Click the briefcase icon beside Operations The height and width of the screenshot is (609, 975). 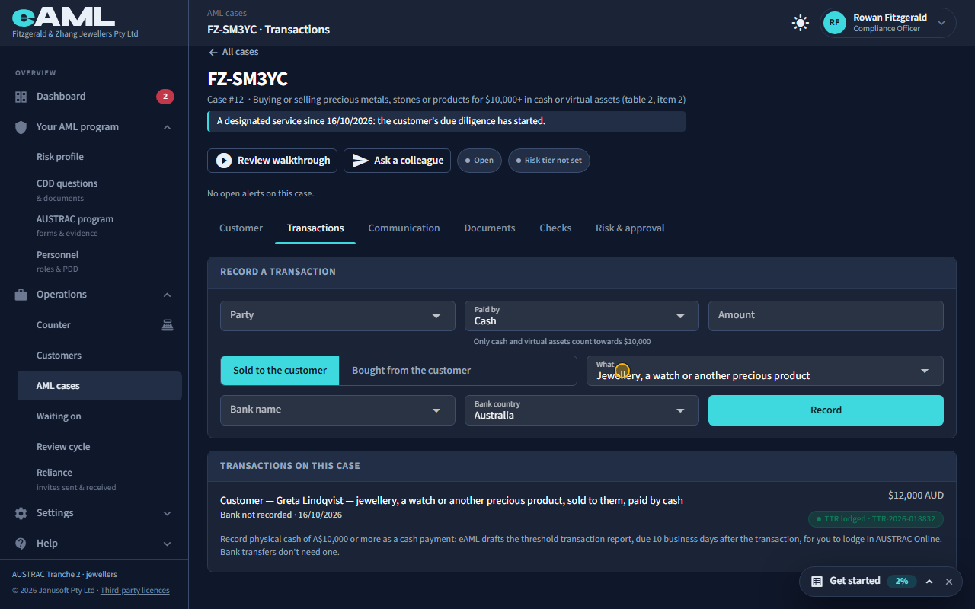click(21, 295)
